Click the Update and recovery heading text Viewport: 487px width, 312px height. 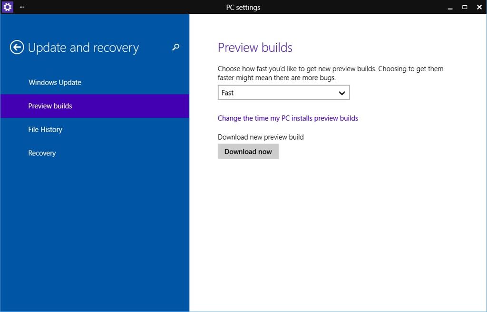[83, 48]
